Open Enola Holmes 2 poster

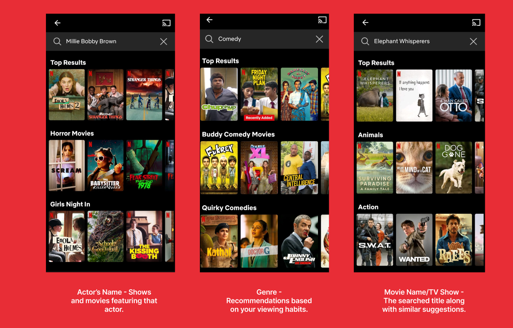[67, 95]
